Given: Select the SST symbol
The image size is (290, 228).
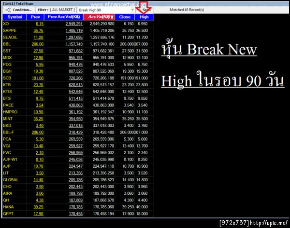Looking at the screenshot, I should (x=7, y=51).
